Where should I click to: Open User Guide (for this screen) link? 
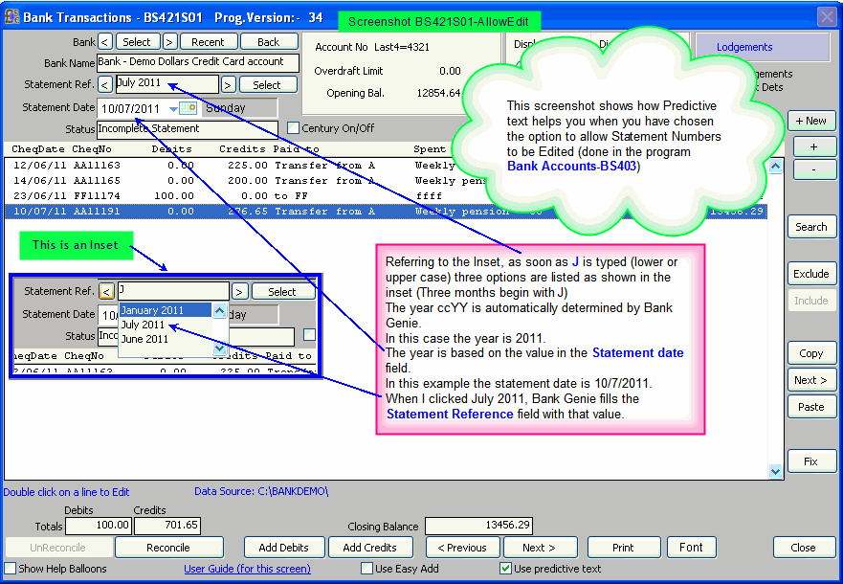pos(247,569)
